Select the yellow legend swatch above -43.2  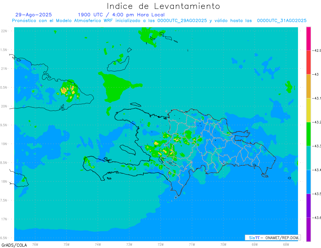click(308, 110)
